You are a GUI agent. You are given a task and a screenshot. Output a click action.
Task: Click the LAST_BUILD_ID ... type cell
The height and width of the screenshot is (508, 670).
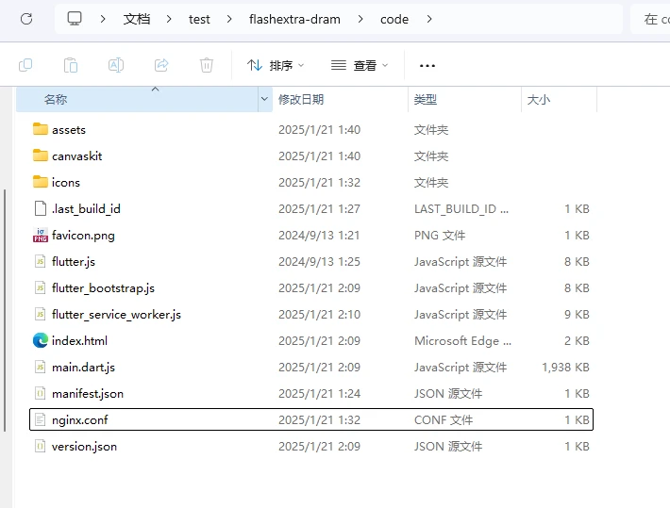tap(461, 208)
